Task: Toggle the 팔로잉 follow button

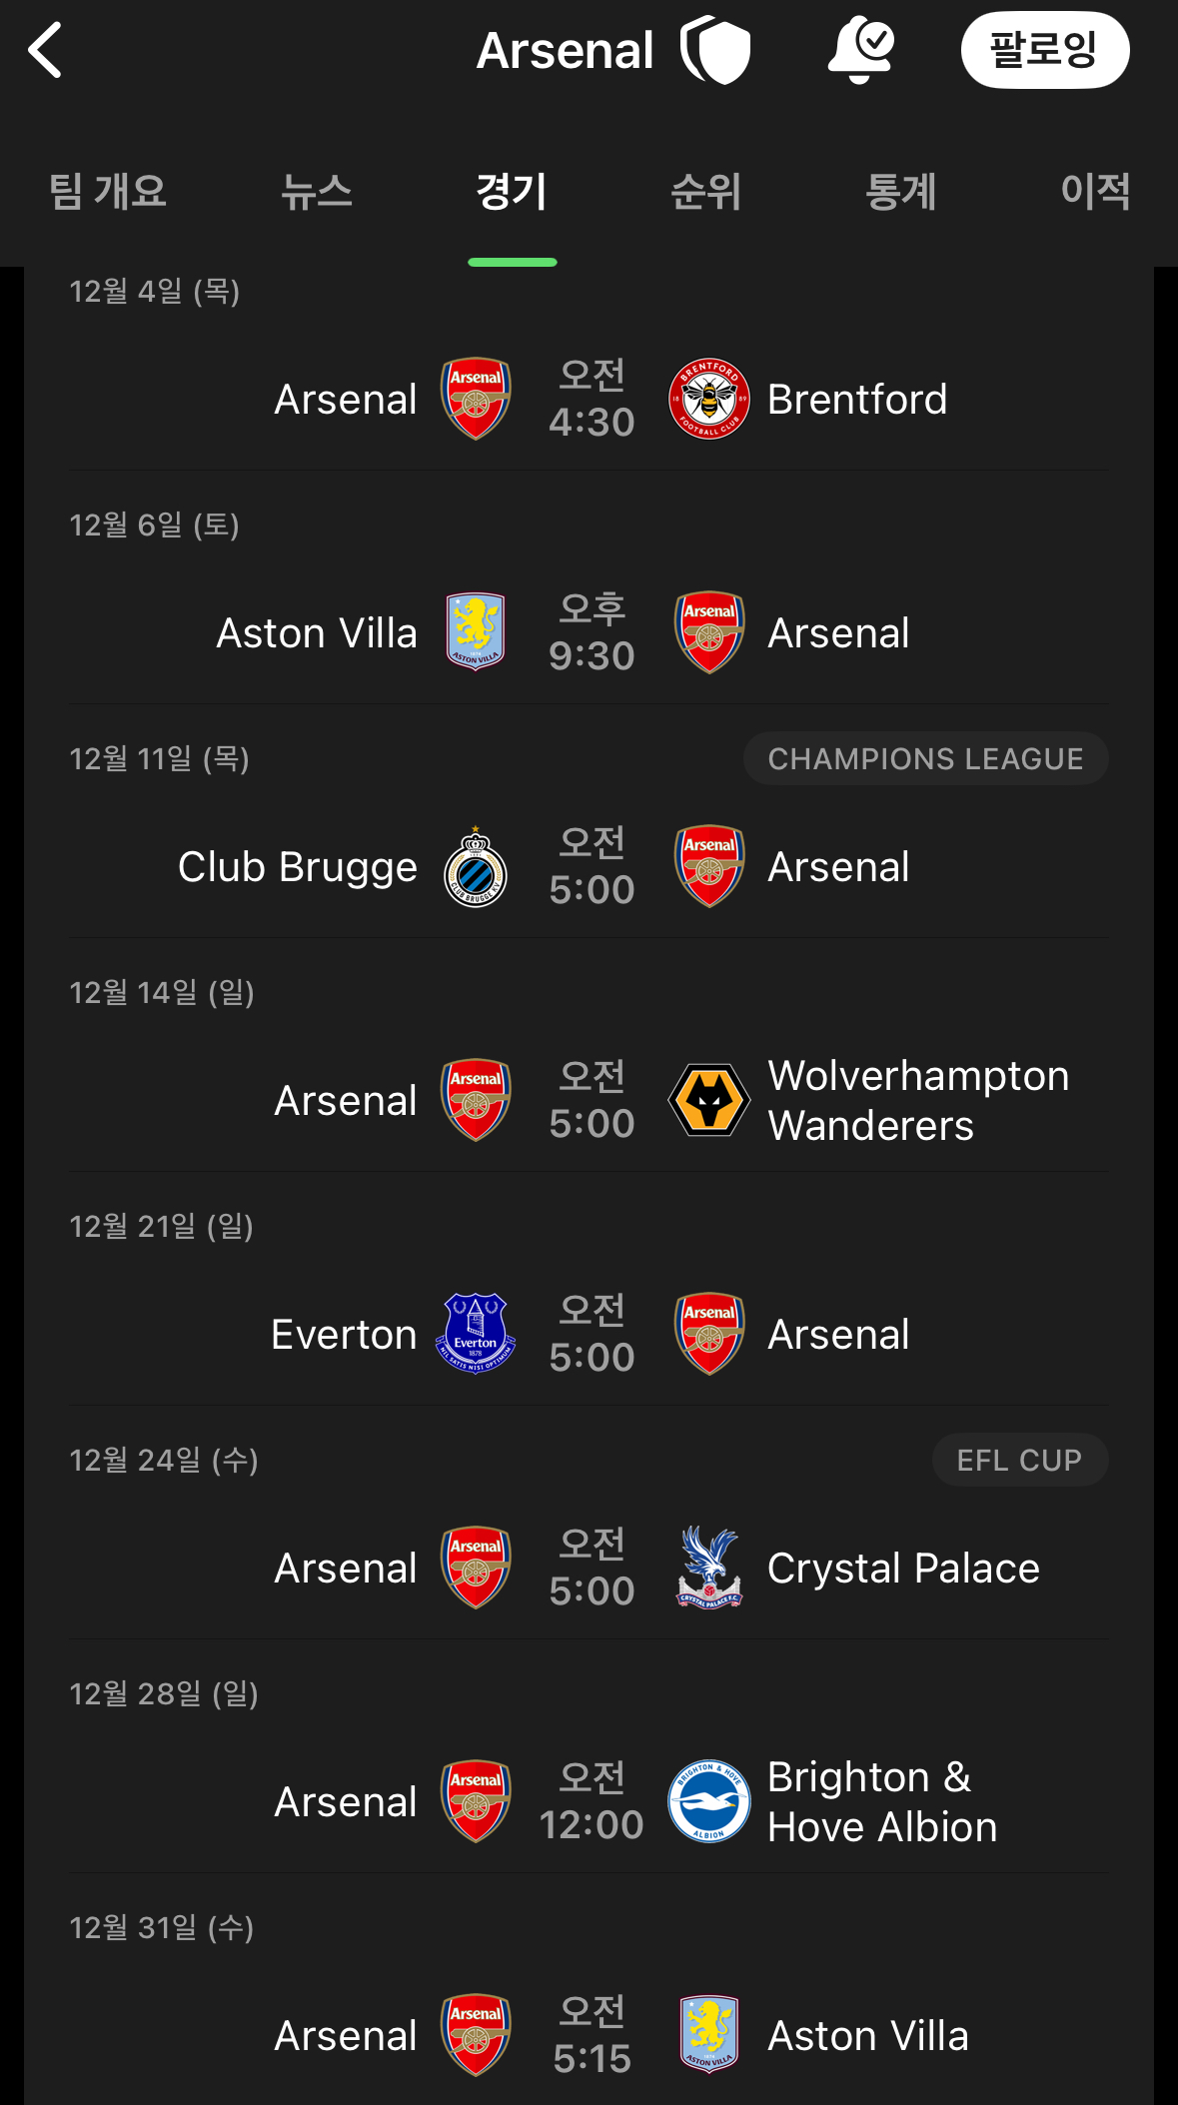Action: (1044, 50)
